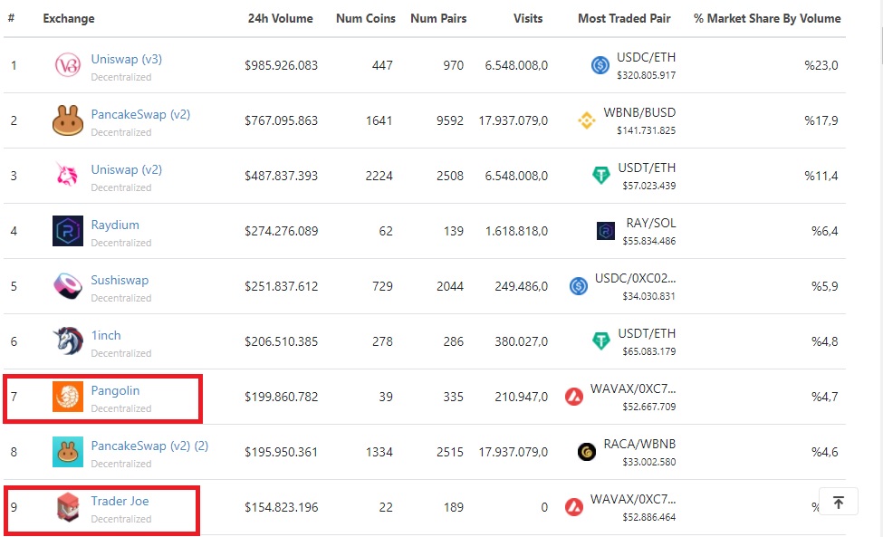Screen dimensions: 883x537
Task: Sort by the Num Pairs column header
Action: point(438,19)
